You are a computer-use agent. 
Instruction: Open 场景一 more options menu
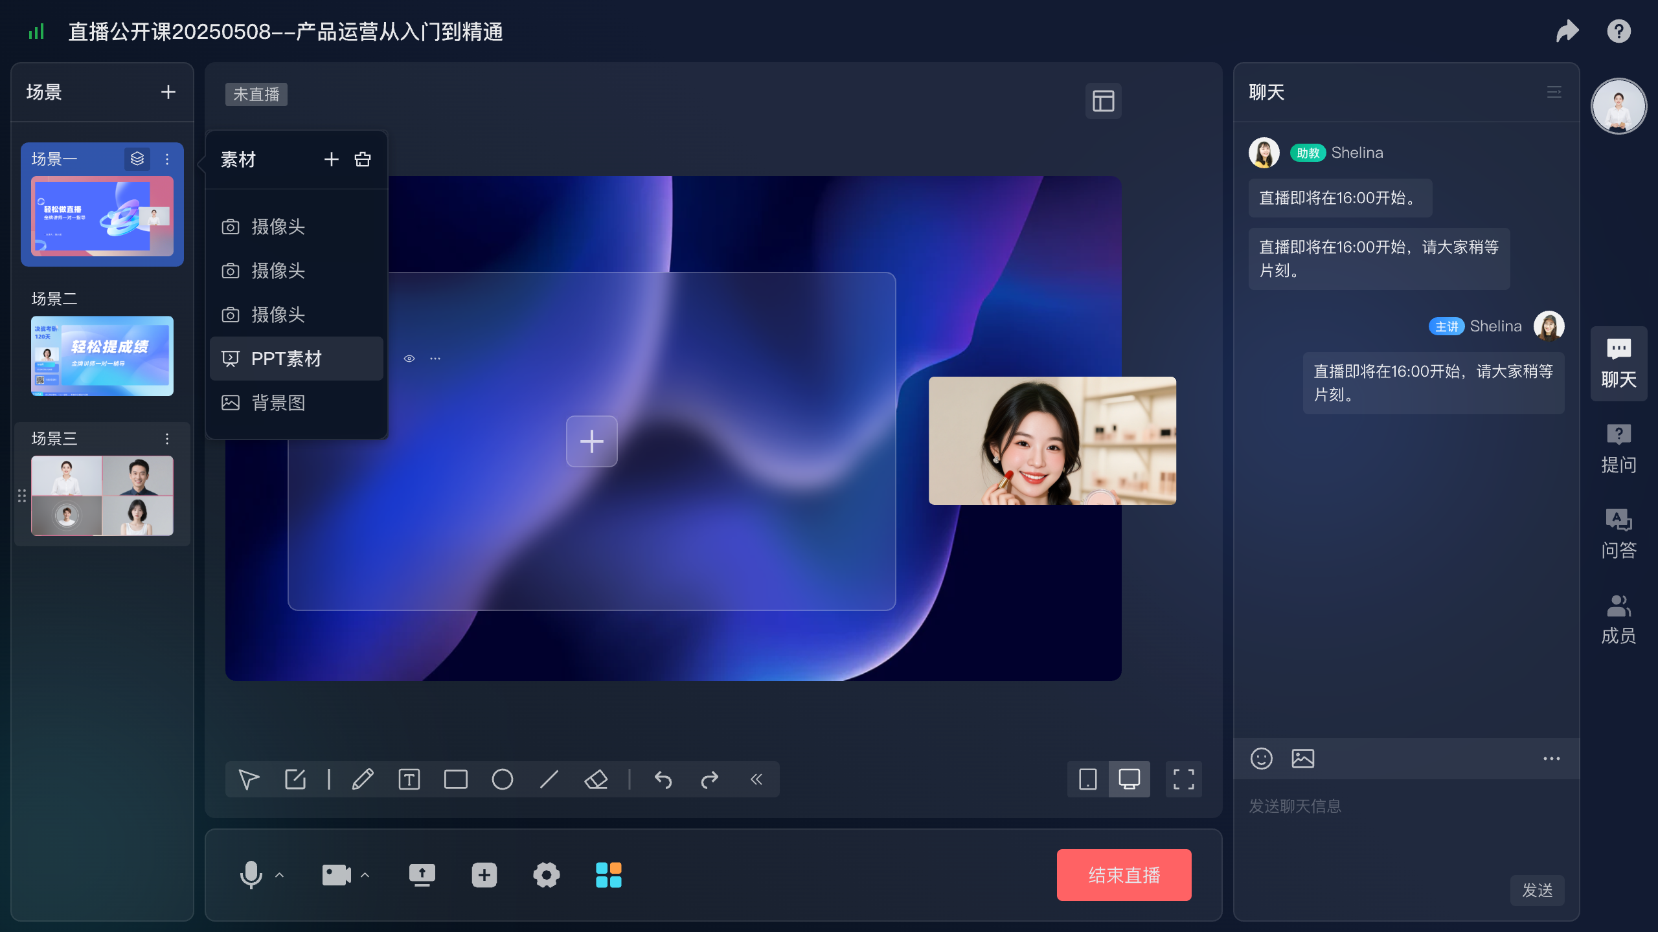[x=167, y=159]
